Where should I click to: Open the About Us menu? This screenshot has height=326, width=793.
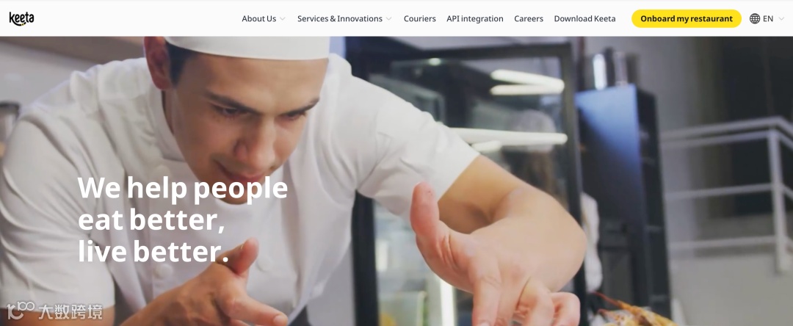pos(258,18)
